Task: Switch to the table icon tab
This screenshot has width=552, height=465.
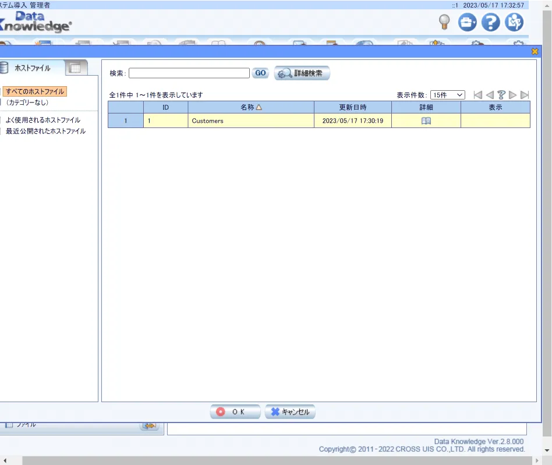Action: pos(75,68)
